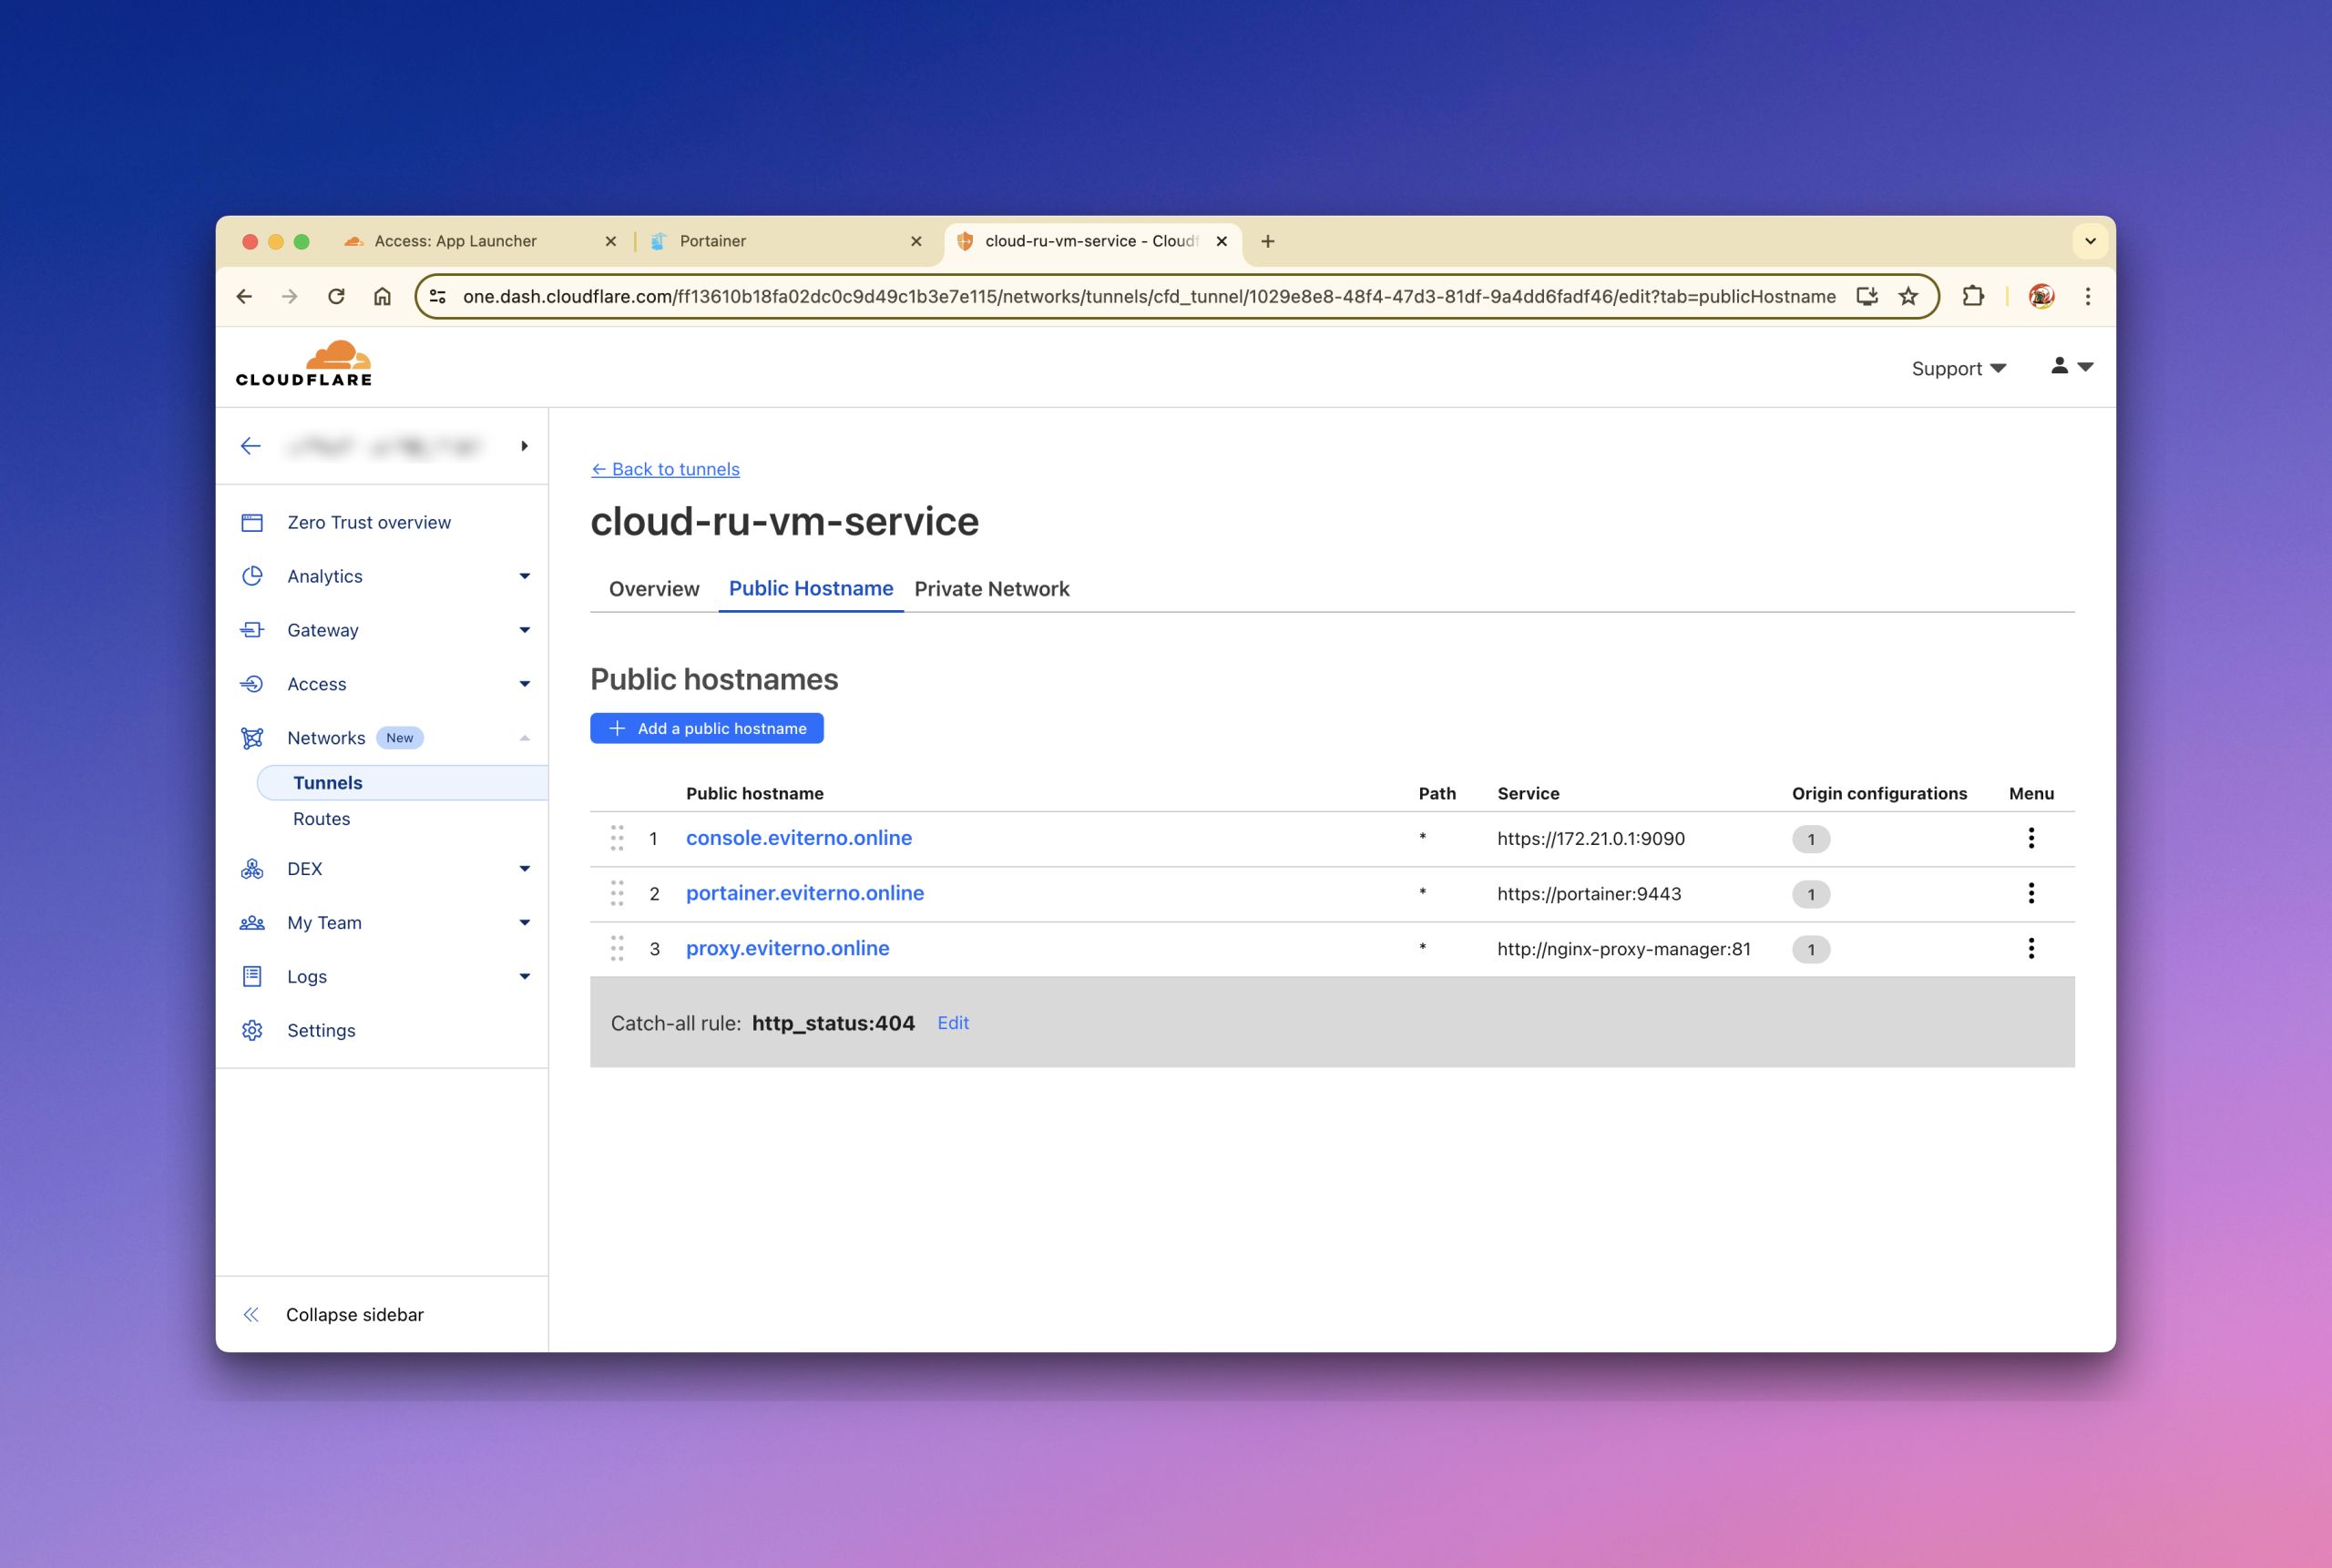This screenshot has width=2332, height=1568.
Task: Open the user account dropdown
Action: (x=2071, y=367)
